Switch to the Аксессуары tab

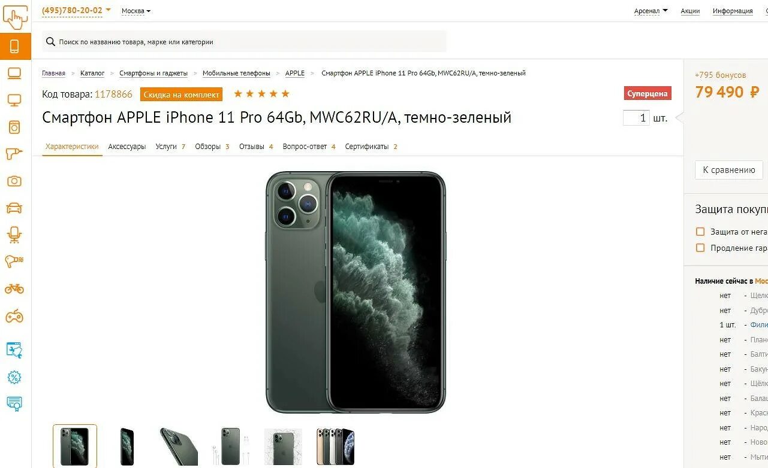pyautogui.click(x=127, y=147)
